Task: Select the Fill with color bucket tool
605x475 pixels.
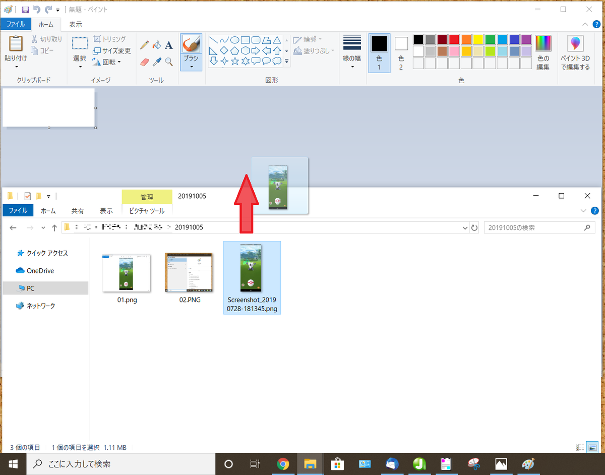Action: pyautogui.click(x=156, y=45)
